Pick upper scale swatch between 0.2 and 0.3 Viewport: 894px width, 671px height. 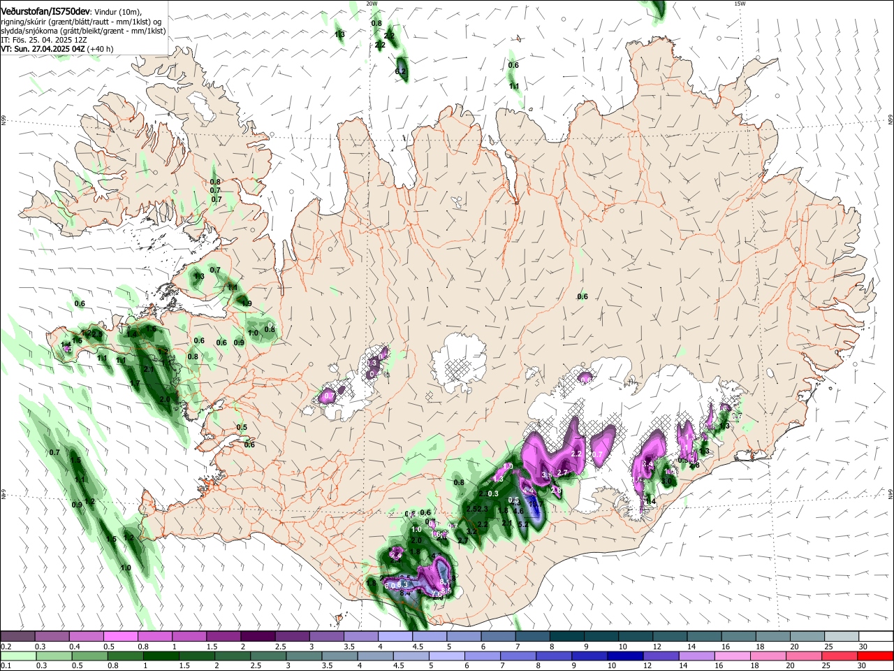[17, 637]
